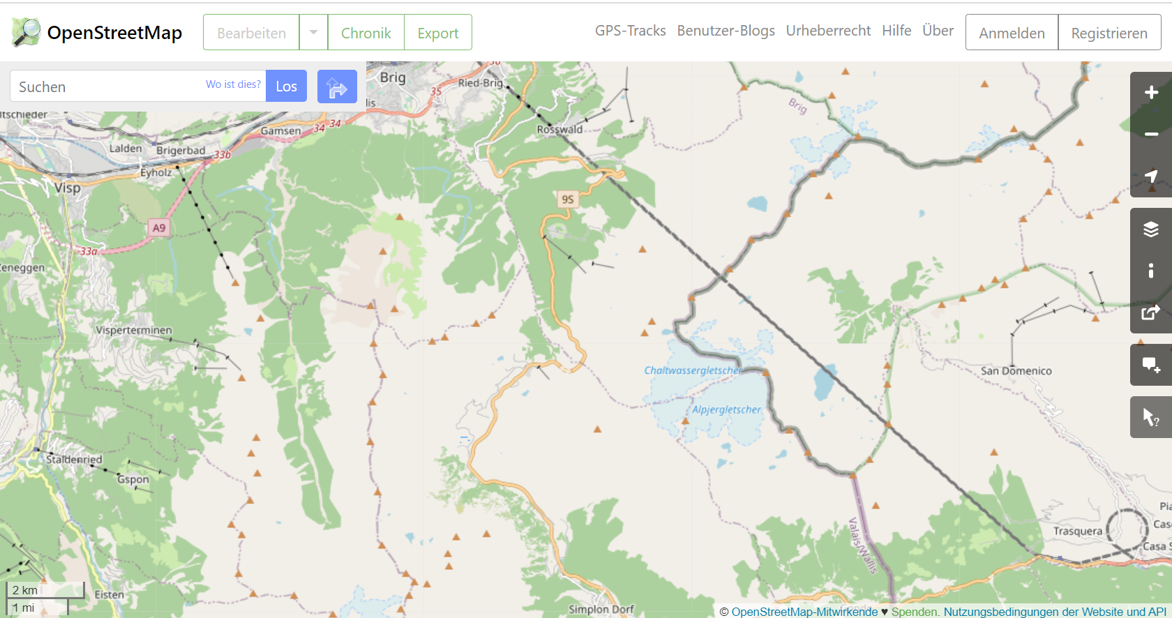Click the San Domenico place label

click(1016, 371)
